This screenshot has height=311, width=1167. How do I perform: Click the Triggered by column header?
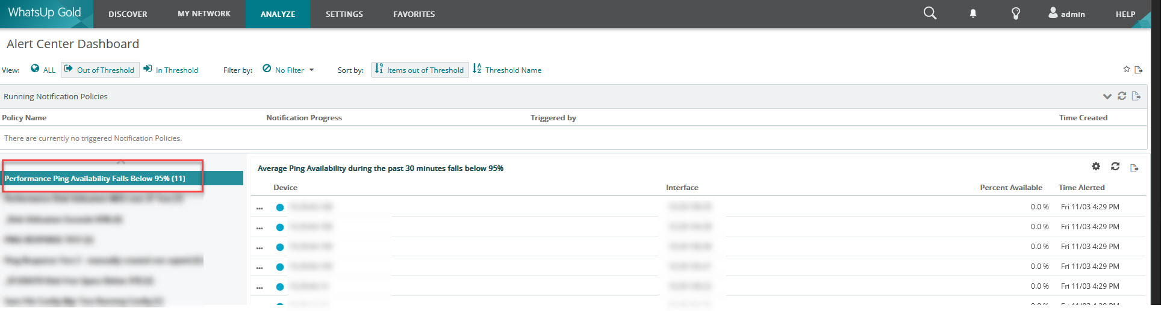click(x=553, y=117)
